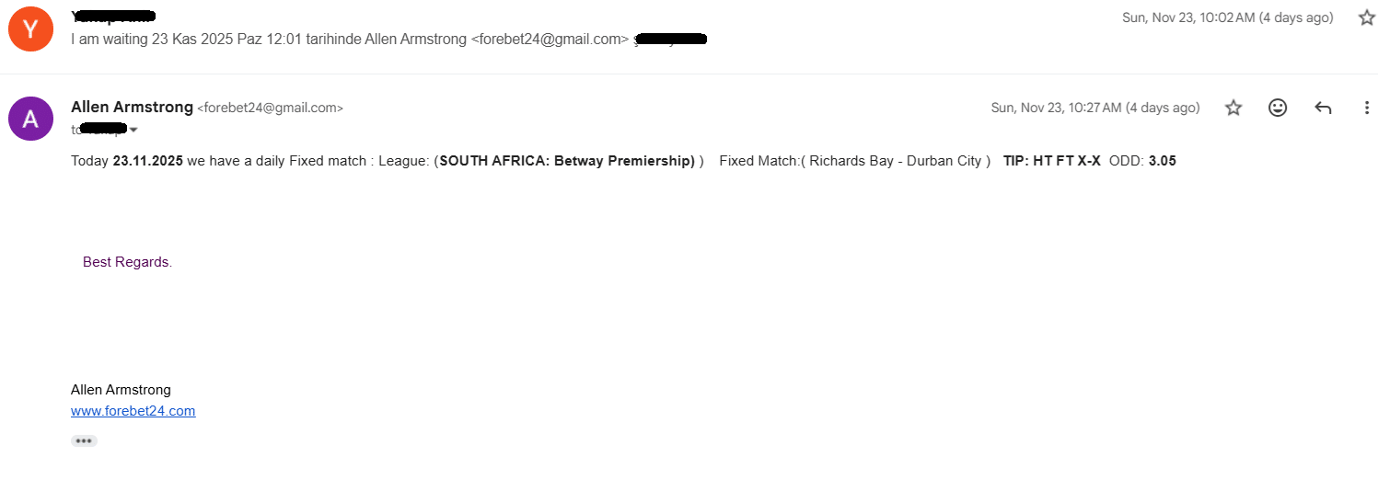Open the three-dot More options menu

click(1367, 108)
